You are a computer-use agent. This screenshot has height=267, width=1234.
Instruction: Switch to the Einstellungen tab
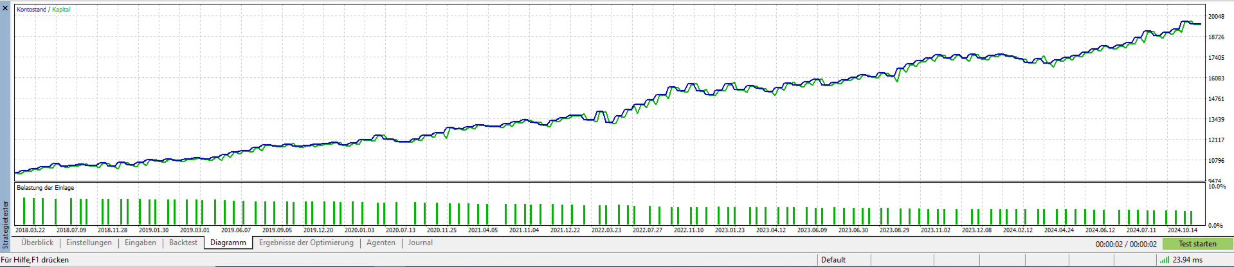[x=89, y=243]
